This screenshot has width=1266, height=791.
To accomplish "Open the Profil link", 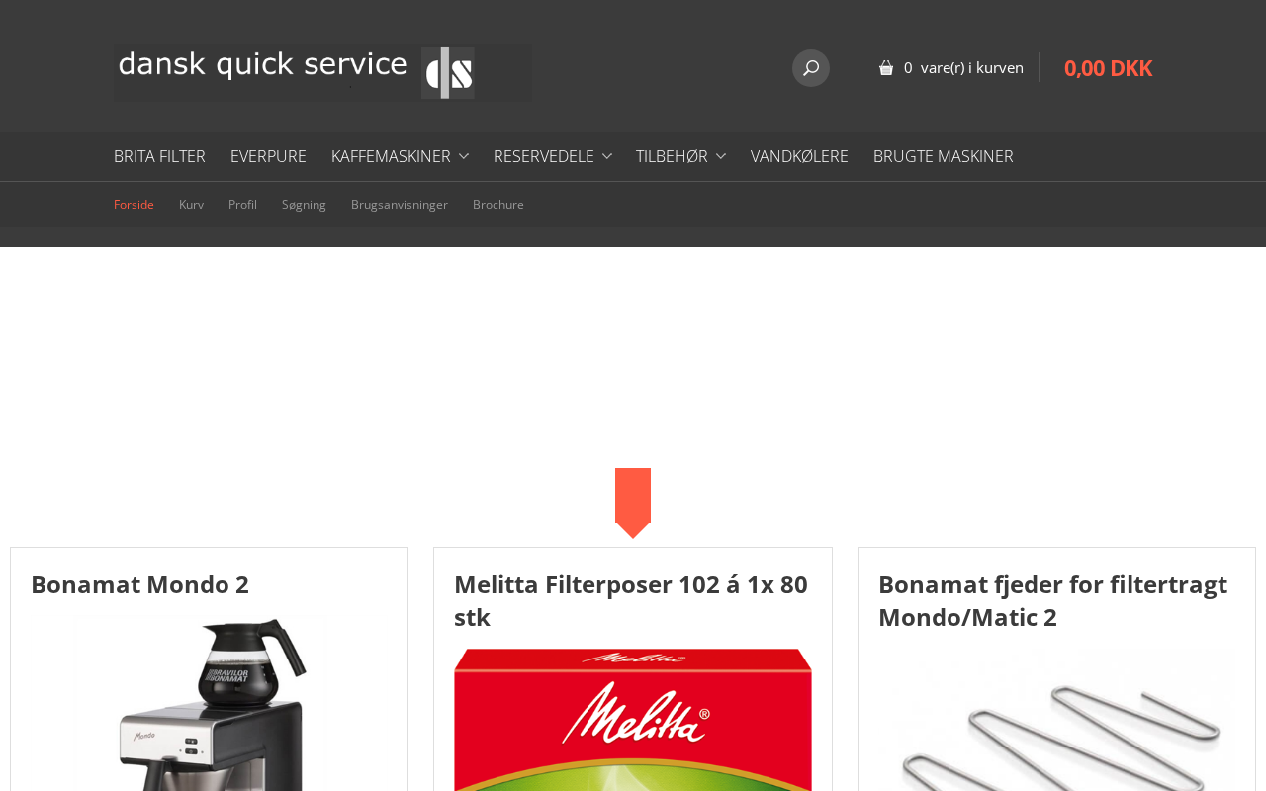I will [242, 205].
